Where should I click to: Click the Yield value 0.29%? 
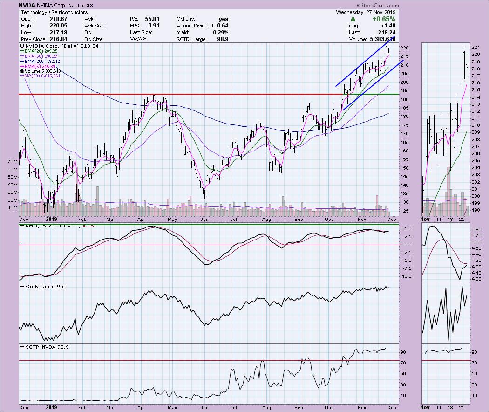220,33
